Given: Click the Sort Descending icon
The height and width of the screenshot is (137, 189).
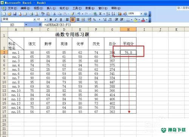Looking at the screenshot, I should 113,14.
